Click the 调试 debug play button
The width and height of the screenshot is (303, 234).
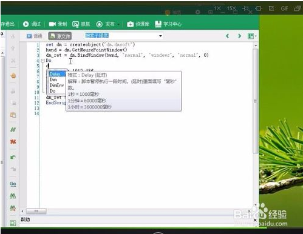click(32, 24)
